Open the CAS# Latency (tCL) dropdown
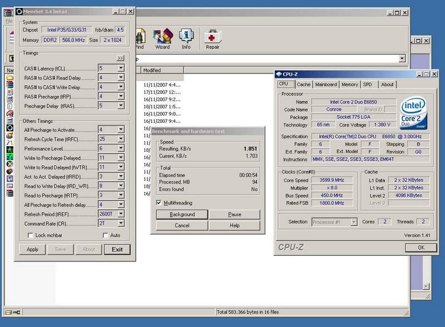 121,68
